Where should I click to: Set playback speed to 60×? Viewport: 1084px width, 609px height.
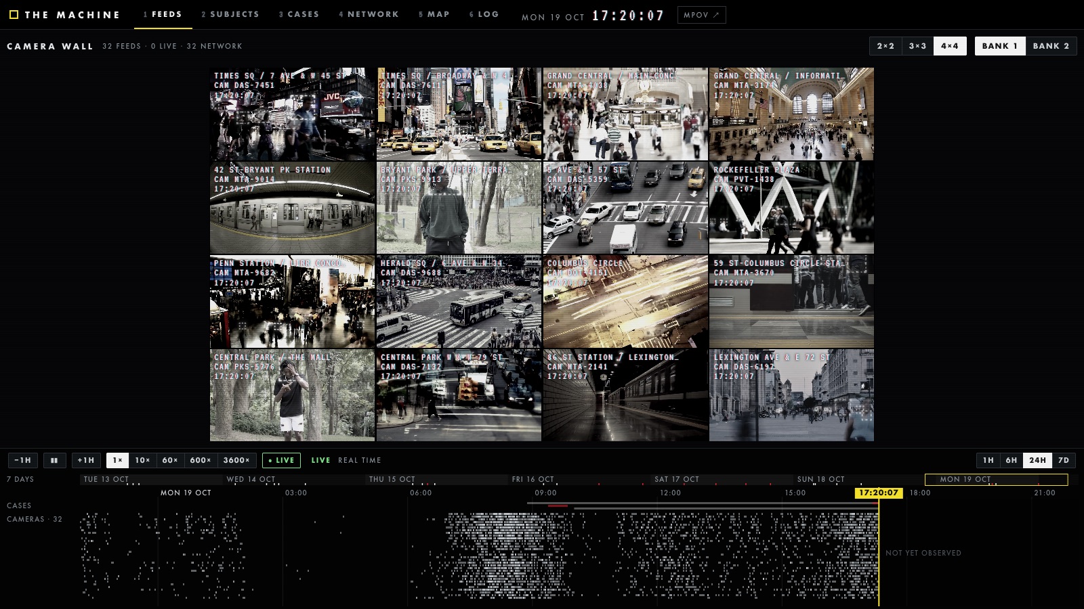170,460
